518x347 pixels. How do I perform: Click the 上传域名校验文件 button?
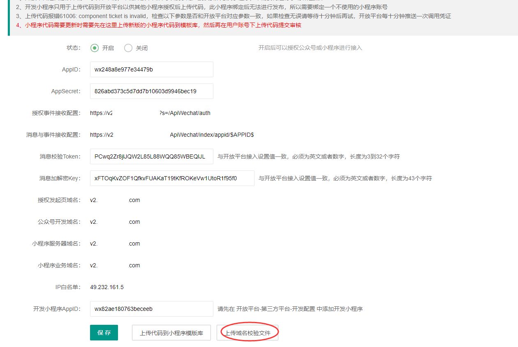247,333
